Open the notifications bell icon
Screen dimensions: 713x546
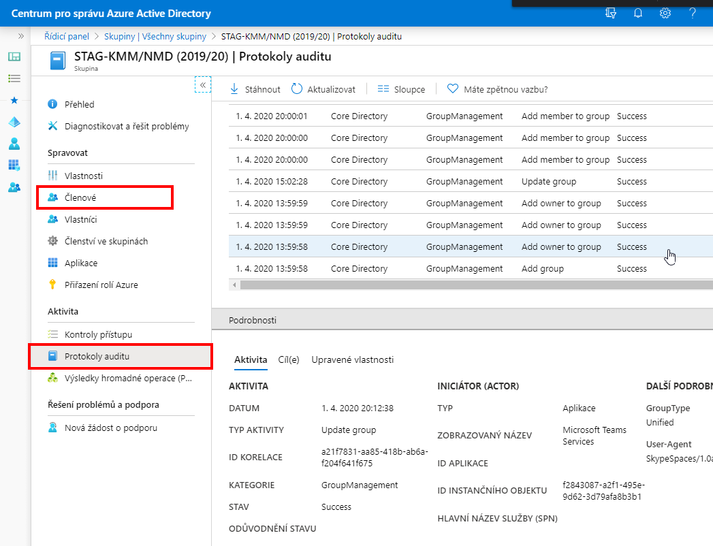[x=638, y=13]
